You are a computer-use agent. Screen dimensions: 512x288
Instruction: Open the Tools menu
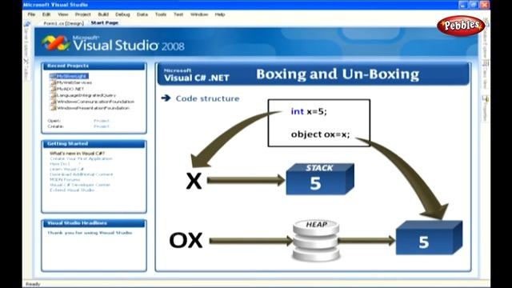pos(160,14)
